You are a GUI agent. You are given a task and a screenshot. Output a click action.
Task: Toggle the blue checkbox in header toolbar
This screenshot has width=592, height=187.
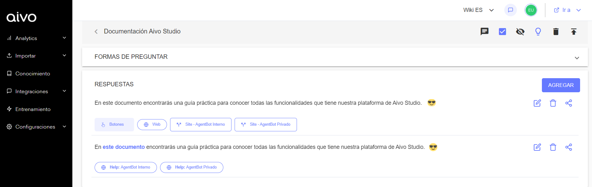coord(502,32)
